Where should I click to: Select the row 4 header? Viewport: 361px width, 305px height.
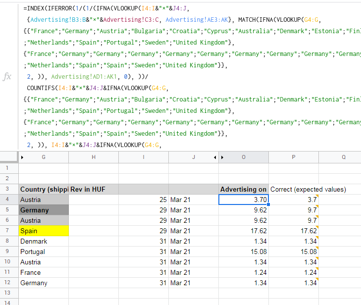point(7,200)
